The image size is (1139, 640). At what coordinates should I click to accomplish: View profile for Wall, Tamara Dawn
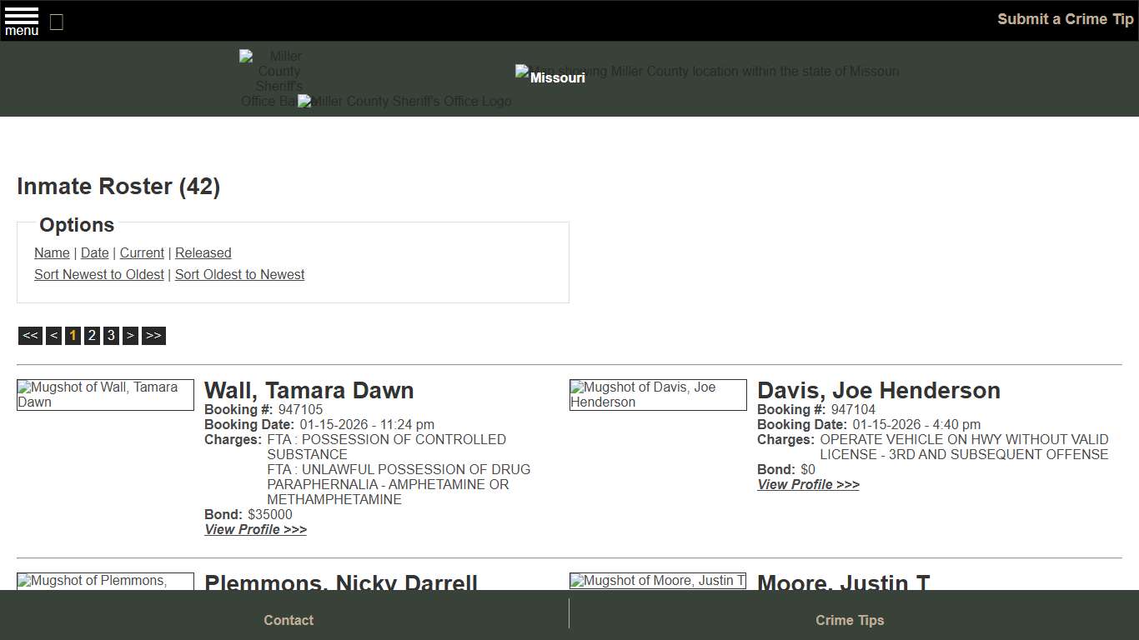tap(255, 529)
